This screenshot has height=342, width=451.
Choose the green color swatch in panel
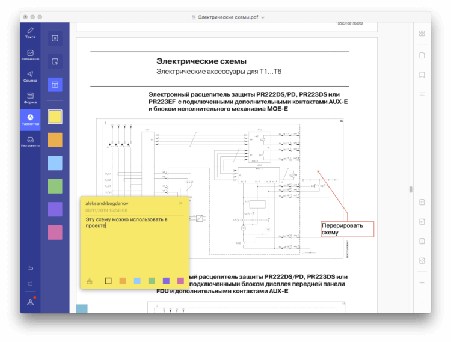(x=55, y=186)
